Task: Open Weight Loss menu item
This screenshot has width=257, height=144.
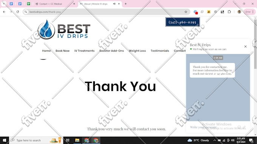Action: coord(137,51)
